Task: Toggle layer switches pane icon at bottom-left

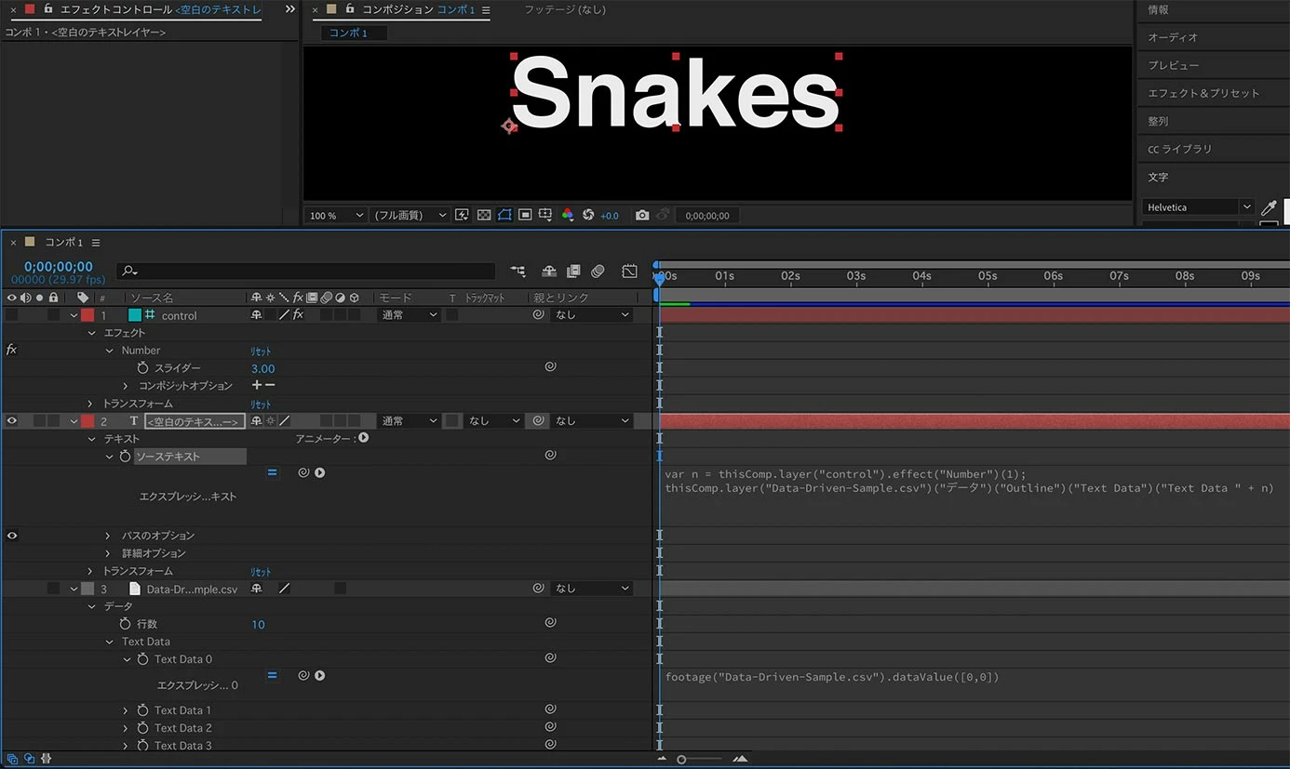Action: coord(12,759)
